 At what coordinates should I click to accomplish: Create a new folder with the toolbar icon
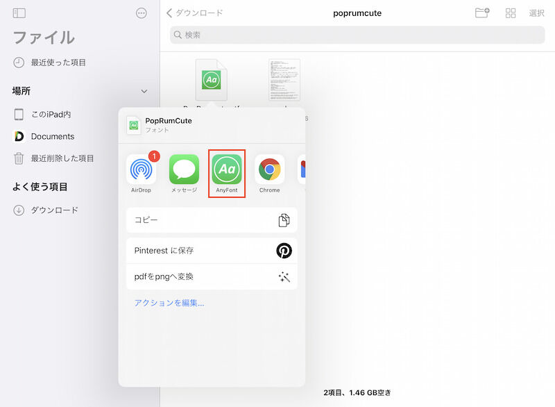[481, 13]
